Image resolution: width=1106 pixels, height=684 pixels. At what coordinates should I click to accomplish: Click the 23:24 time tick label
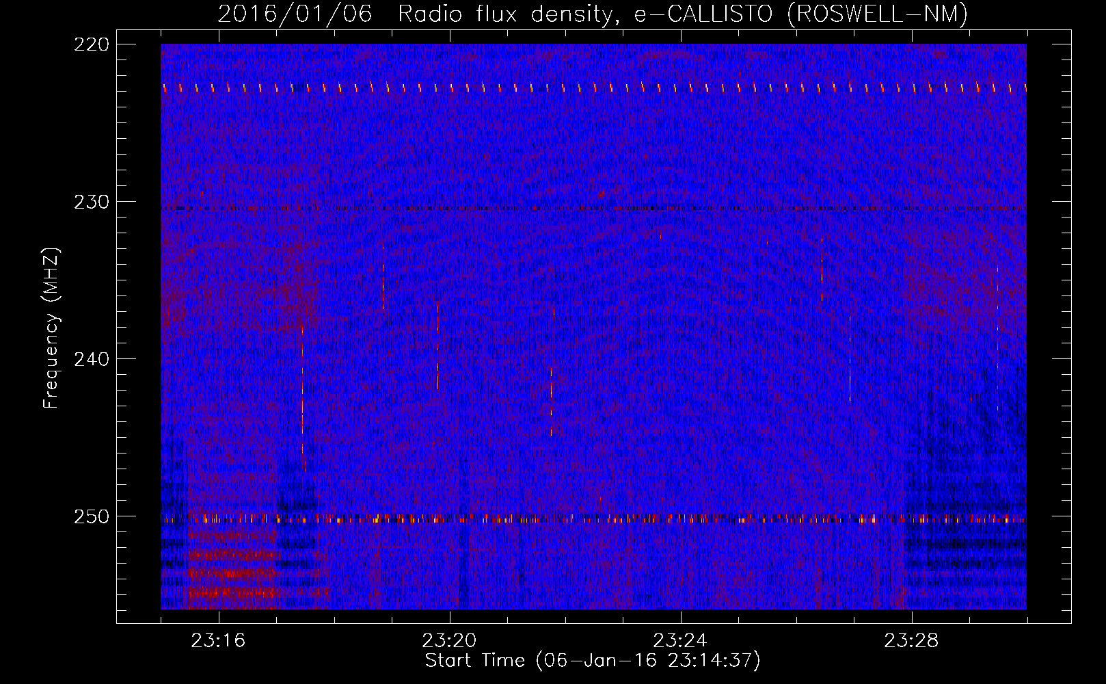coord(680,641)
